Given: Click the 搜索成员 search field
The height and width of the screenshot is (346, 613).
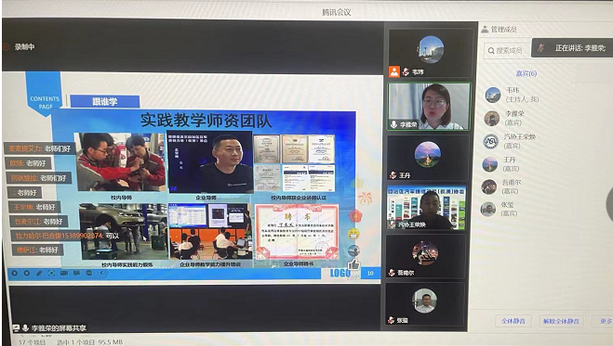Looking at the screenshot, I should tap(507, 50).
